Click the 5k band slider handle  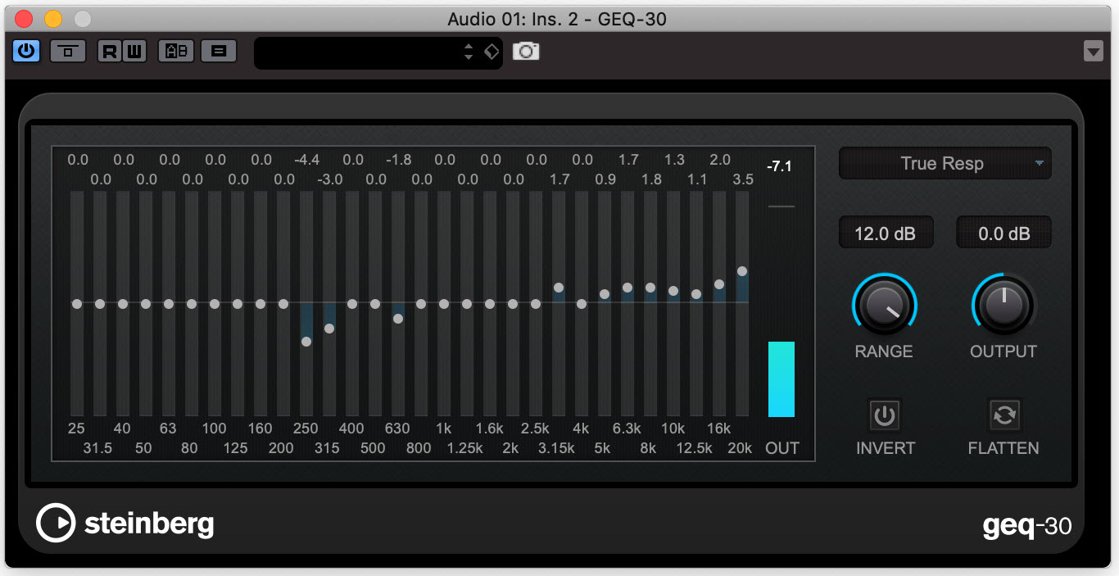pos(605,294)
